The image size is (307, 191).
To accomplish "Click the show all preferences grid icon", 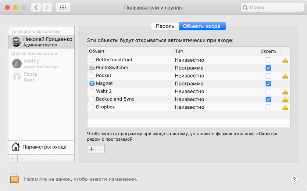I will coord(63,7).
